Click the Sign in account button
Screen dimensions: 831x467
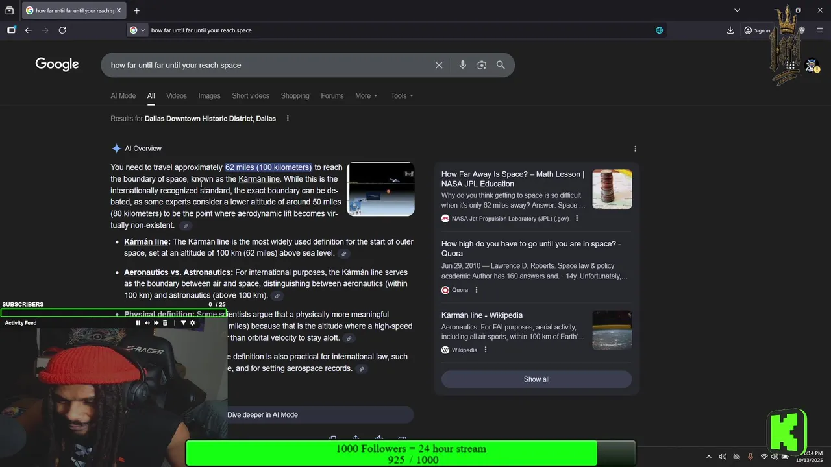[x=757, y=30]
